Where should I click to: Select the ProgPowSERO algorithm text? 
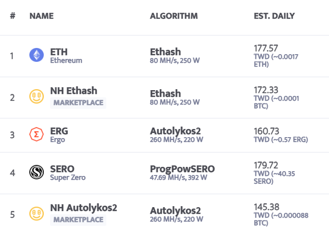182,169
